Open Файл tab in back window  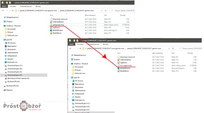pos(4,6)
